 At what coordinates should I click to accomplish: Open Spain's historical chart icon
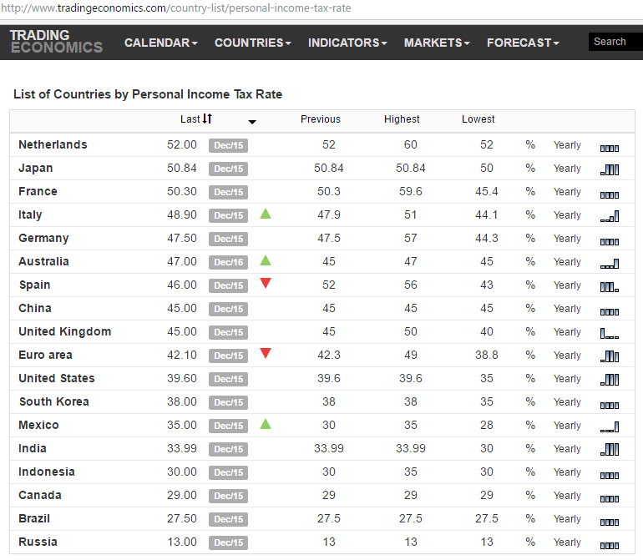pyautogui.click(x=609, y=286)
